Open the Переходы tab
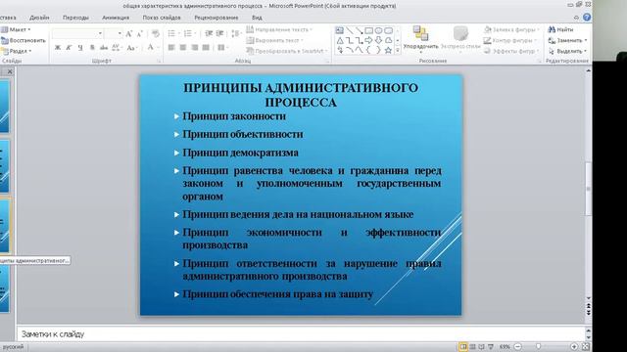Screen dimensions: 627x352 (75, 18)
